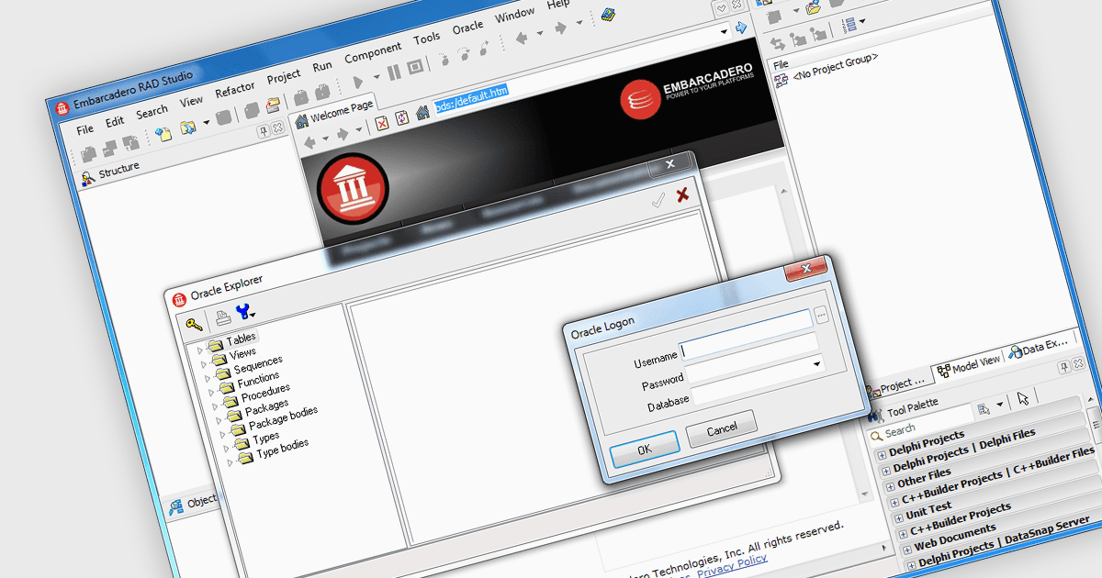Screen dimensions: 1102x578
Task: Expand the Procedures node in Oracle Explorer
Action: click(216, 405)
